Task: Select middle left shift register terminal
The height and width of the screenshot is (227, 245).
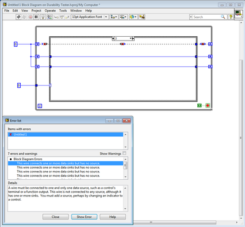Action: point(37,56)
